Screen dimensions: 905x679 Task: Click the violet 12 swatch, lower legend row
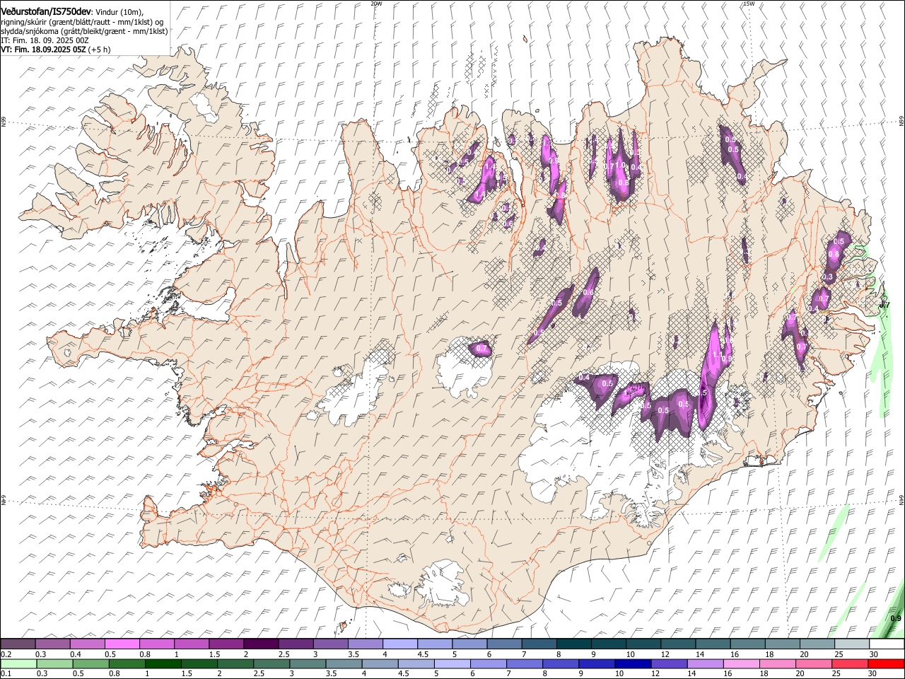[x=669, y=663]
